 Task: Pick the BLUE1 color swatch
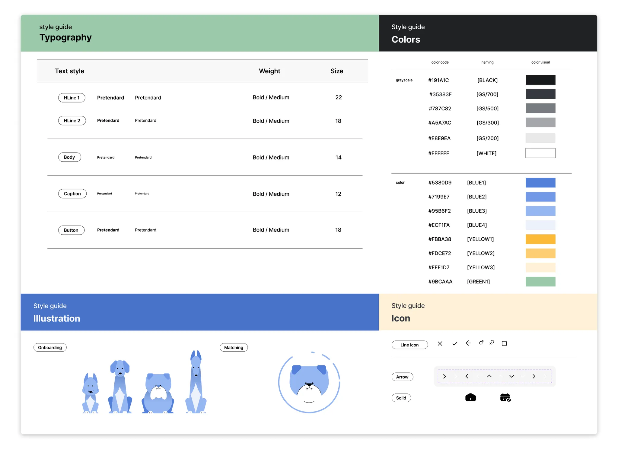(540, 182)
